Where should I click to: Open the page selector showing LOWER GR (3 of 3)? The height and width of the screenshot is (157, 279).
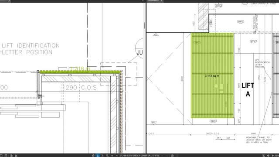(139, 156)
